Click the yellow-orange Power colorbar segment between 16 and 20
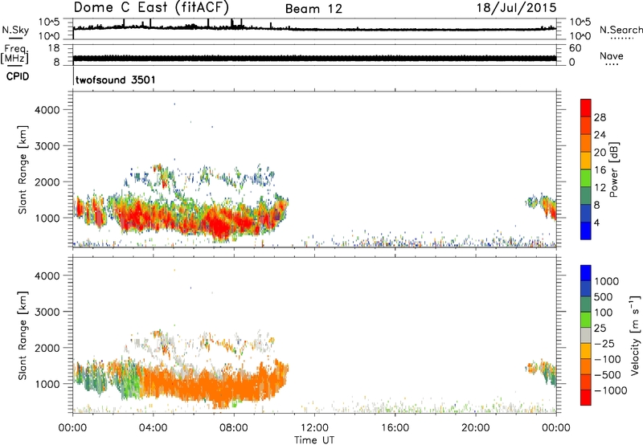643x445 pixels. (586, 161)
